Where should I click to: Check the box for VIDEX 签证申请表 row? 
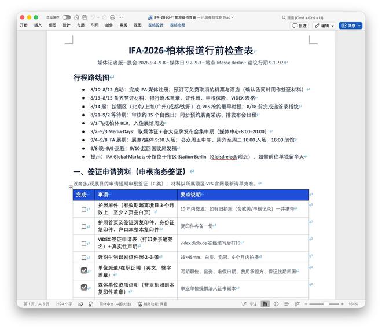84,243
